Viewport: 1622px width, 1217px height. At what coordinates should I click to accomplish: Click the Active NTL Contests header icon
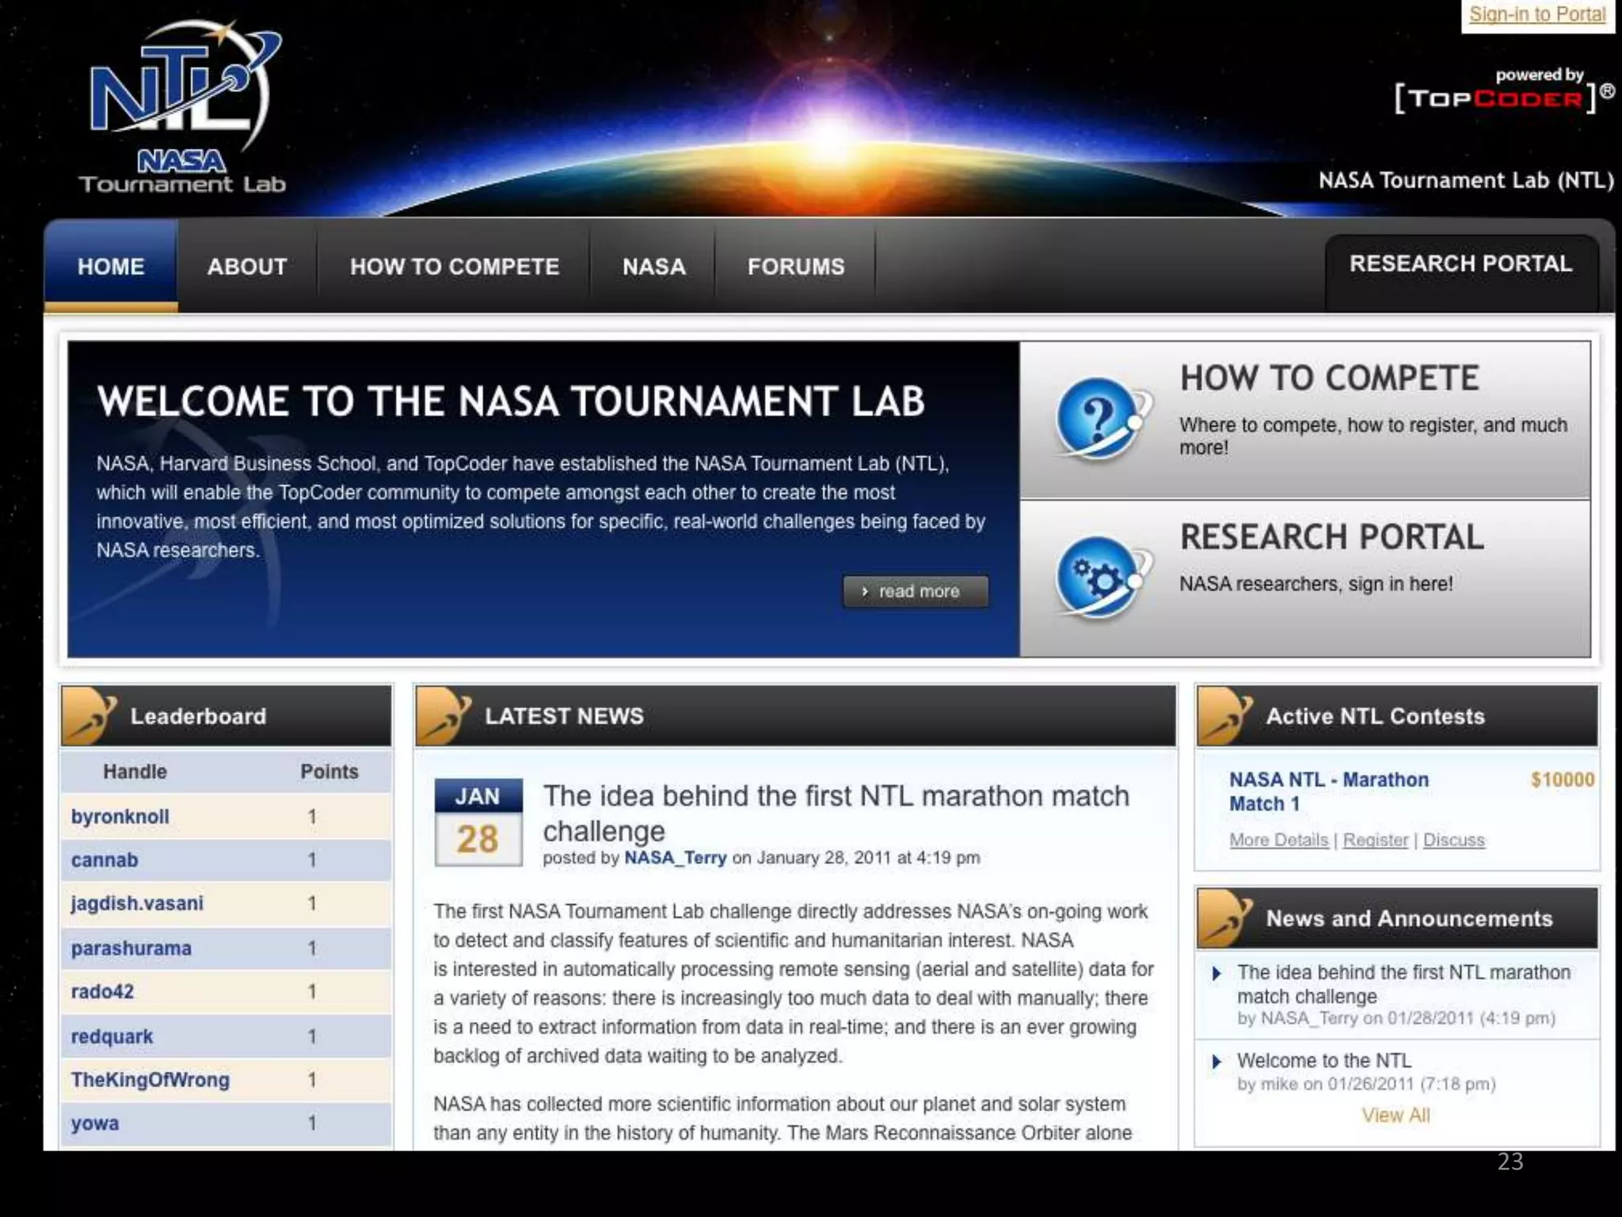(1224, 715)
